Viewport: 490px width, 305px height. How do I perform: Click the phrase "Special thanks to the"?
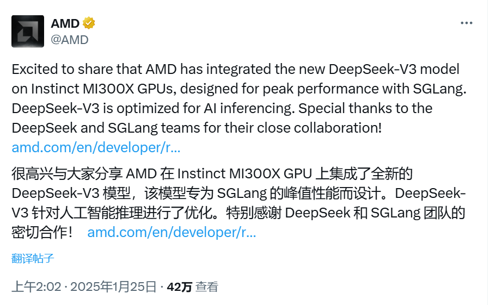click(365, 108)
